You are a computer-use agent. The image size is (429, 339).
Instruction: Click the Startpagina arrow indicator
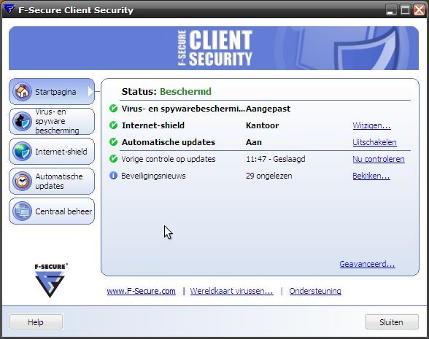90,92
